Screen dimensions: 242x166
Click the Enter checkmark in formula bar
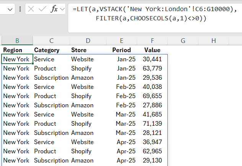43,9
